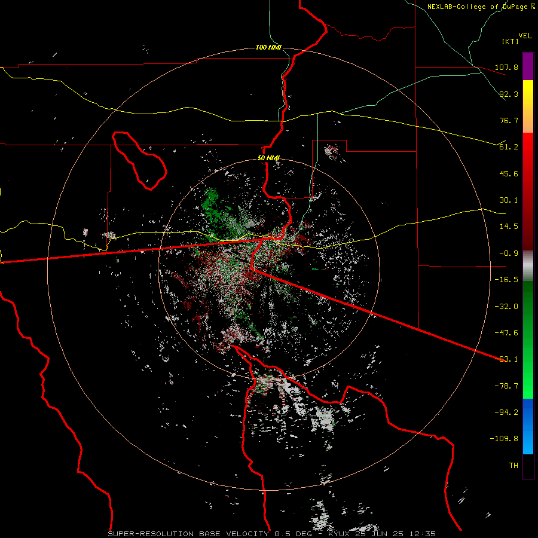Click the -109.8 legend value
This screenshot has width=538, height=538.
click(504, 439)
